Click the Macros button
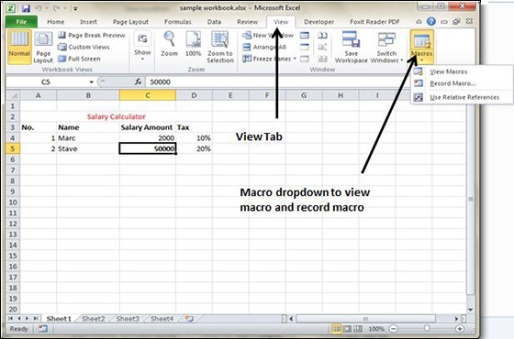514x339 pixels. click(421, 47)
